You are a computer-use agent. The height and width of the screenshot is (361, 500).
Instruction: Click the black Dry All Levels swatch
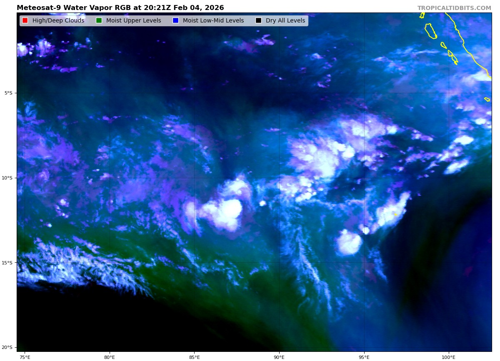click(258, 21)
